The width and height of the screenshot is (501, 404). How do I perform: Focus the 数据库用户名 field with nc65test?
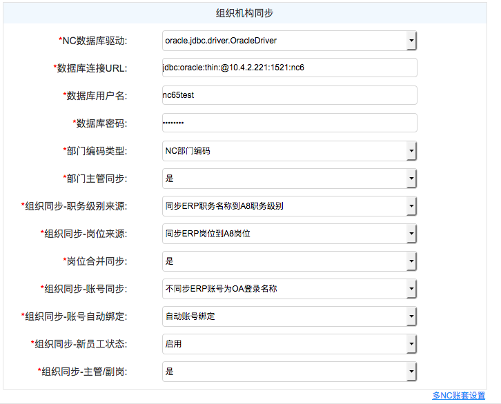click(x=289, y=95)
